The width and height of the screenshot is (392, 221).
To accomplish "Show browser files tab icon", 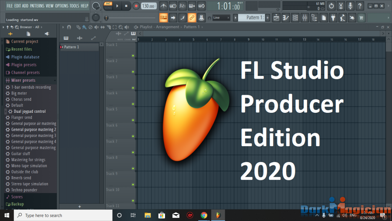I will [x=28, y=34].
